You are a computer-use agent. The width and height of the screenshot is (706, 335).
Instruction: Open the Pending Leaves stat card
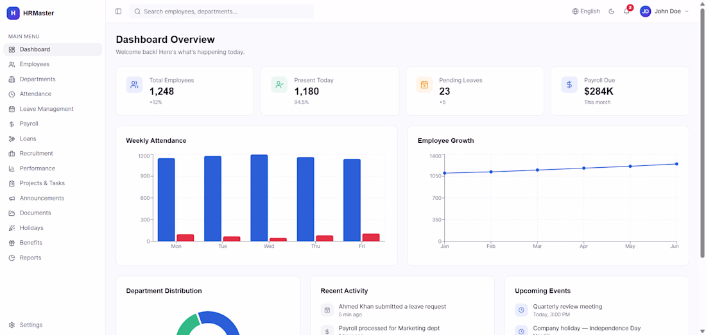475,91
